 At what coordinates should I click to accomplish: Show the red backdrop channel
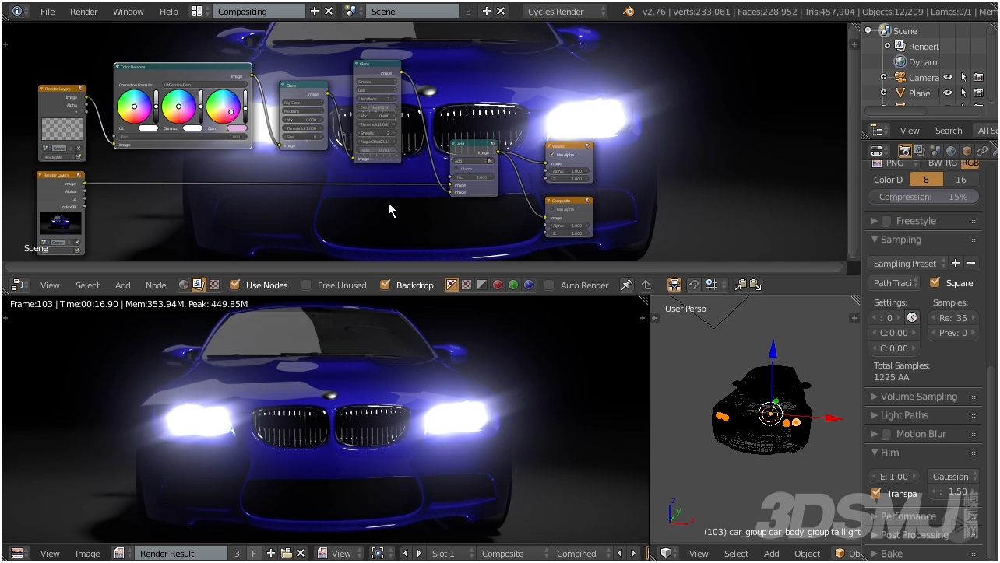click(498, 285)
